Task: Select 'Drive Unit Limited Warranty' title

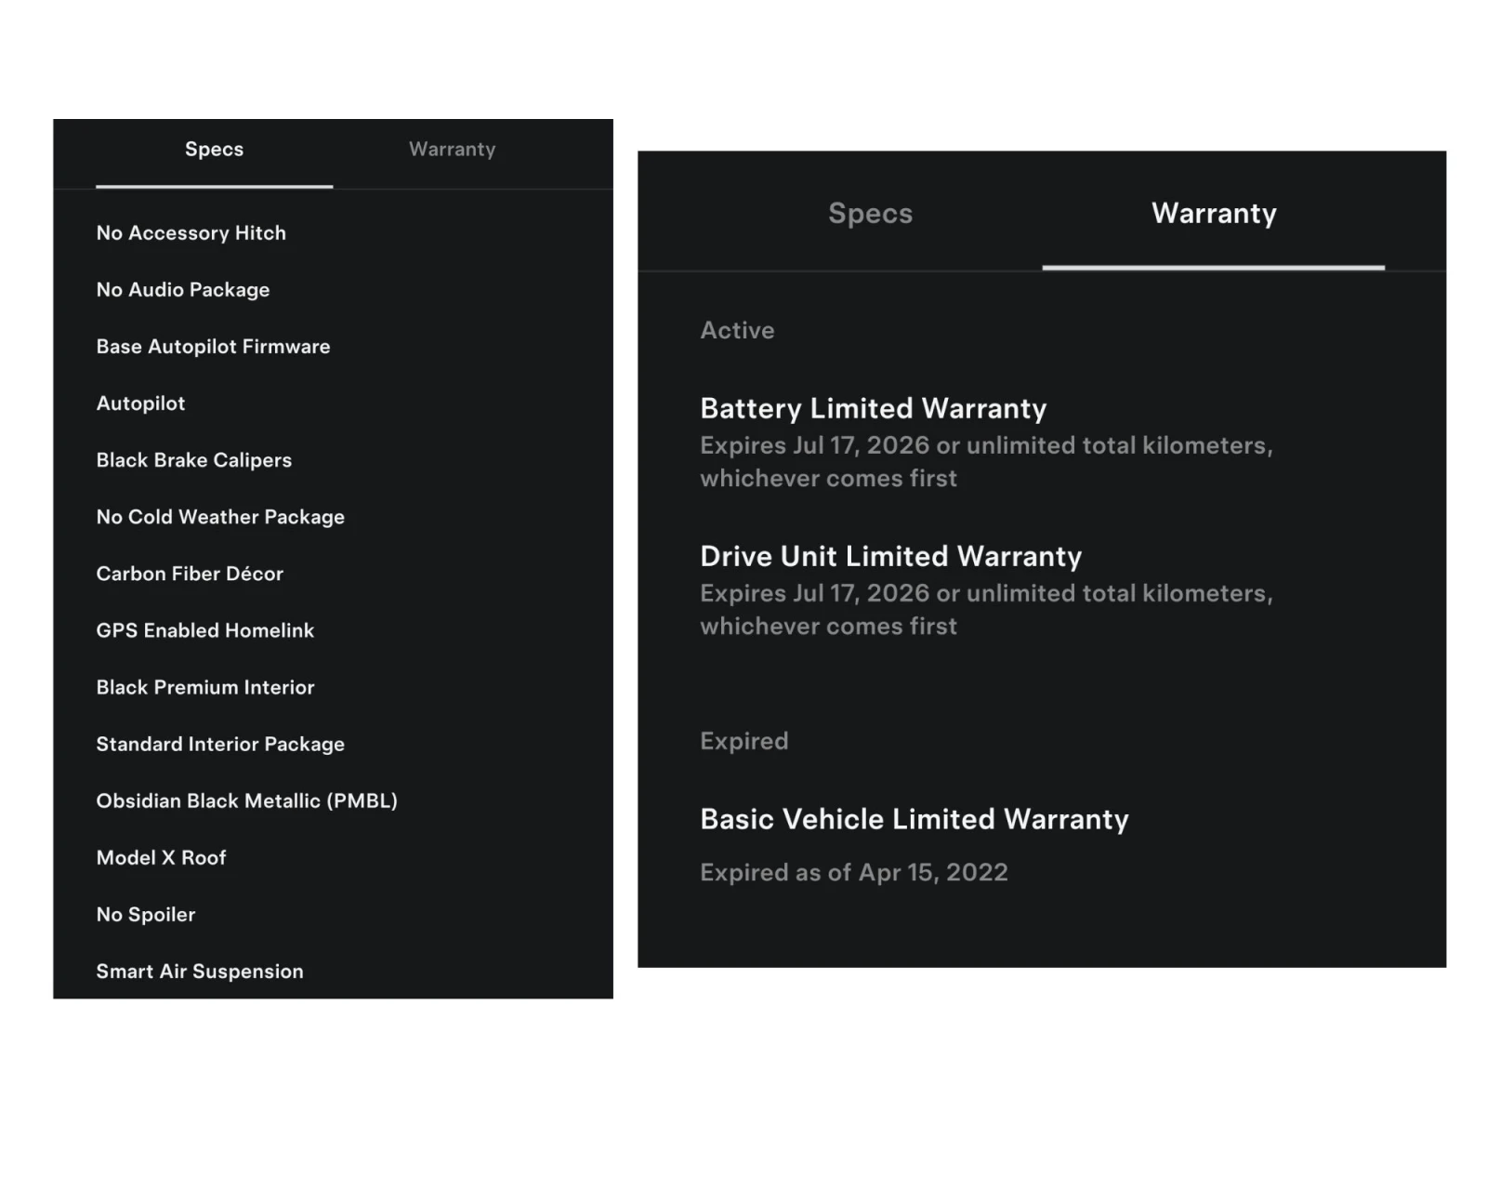Action: (x=890, y=556)
